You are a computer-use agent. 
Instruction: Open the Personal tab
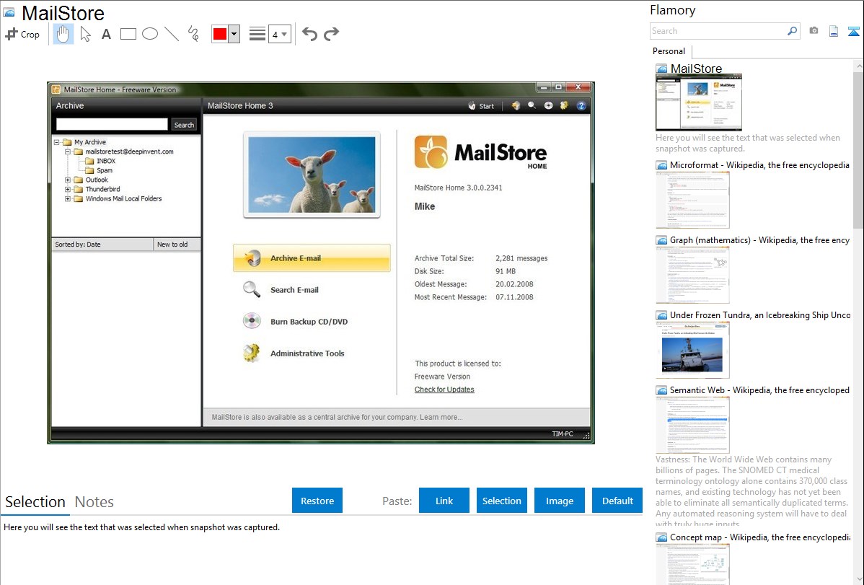669,51
